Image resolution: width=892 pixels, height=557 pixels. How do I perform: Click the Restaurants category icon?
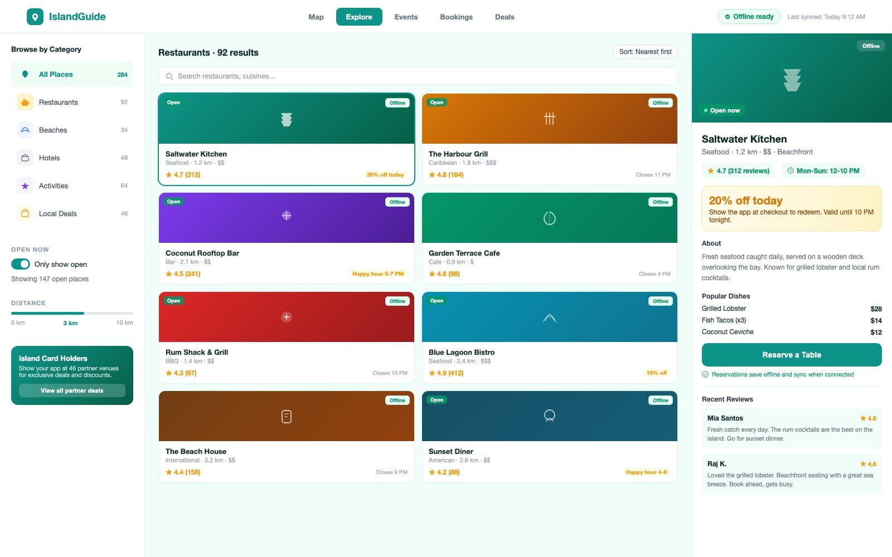[25, 102]
